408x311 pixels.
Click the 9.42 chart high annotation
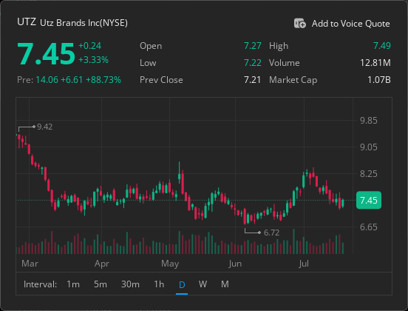coord(45,127)
